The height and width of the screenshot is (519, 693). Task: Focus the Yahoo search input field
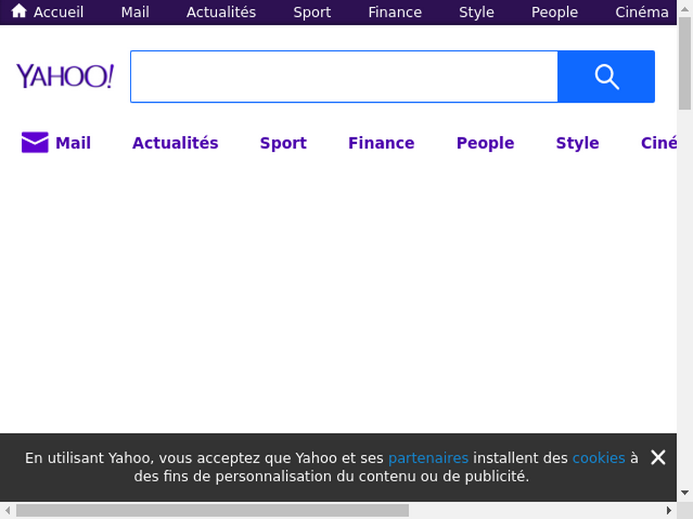pyautogui.click(x=344, y=76)
